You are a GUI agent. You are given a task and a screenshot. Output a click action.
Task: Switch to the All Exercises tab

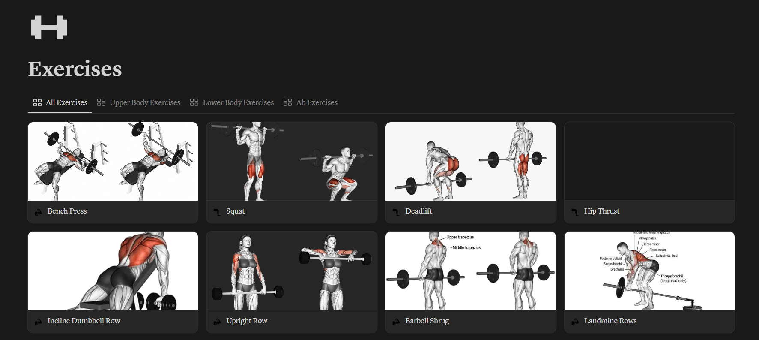pyautogui.click(x=60, y=102)
